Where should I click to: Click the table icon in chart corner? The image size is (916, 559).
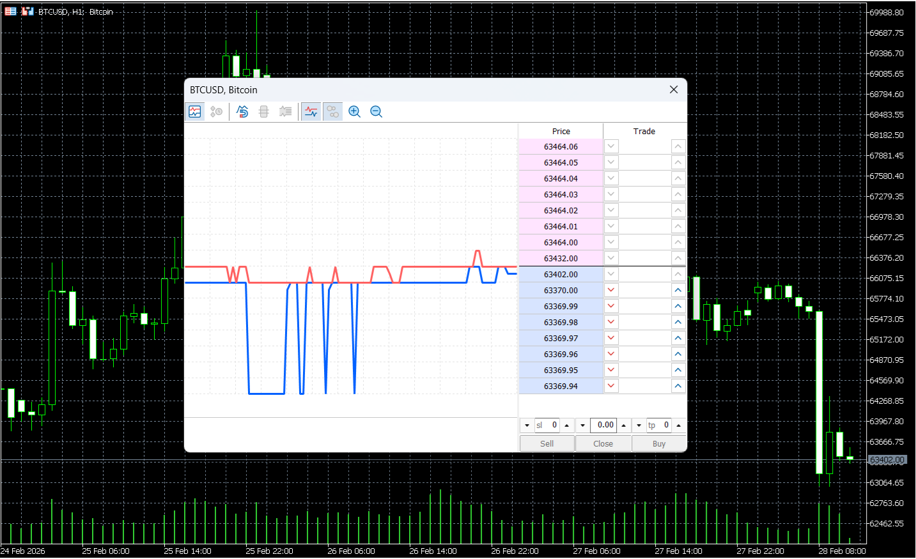pos(11,11)
